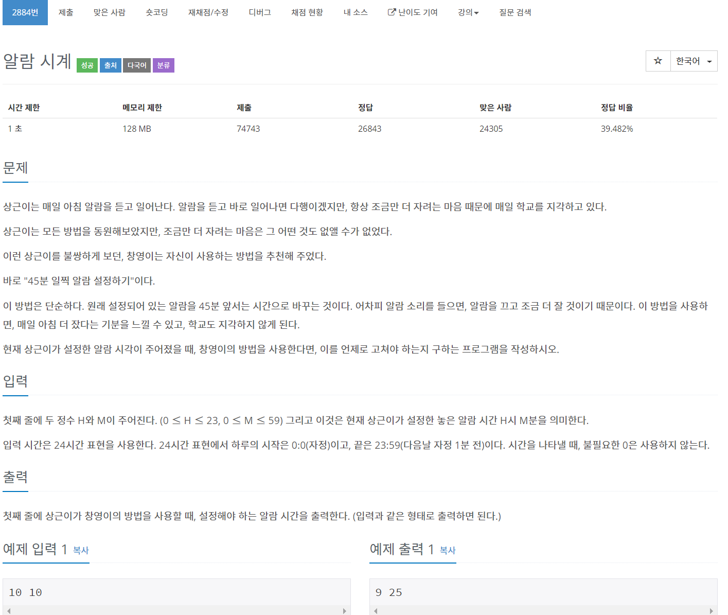This screenshot has height=615, width=728.
Task: Copy example output 1 with 복사
Action: coord(448,550)
